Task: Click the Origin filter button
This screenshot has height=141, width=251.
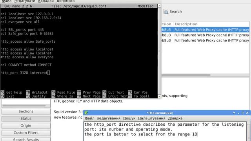Action: [26, 126]
